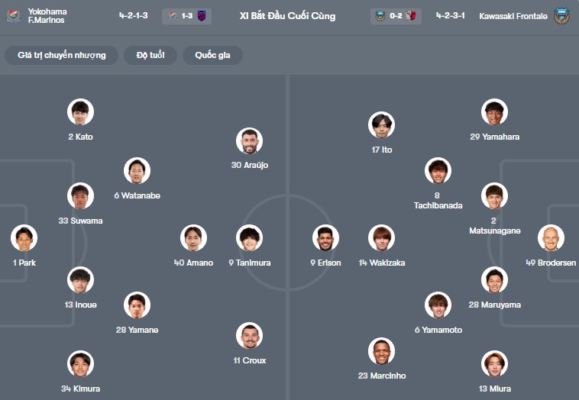Select the Độ tuổi filter
The height and width of the screenshot is (400, 579).
click(152, 55)
